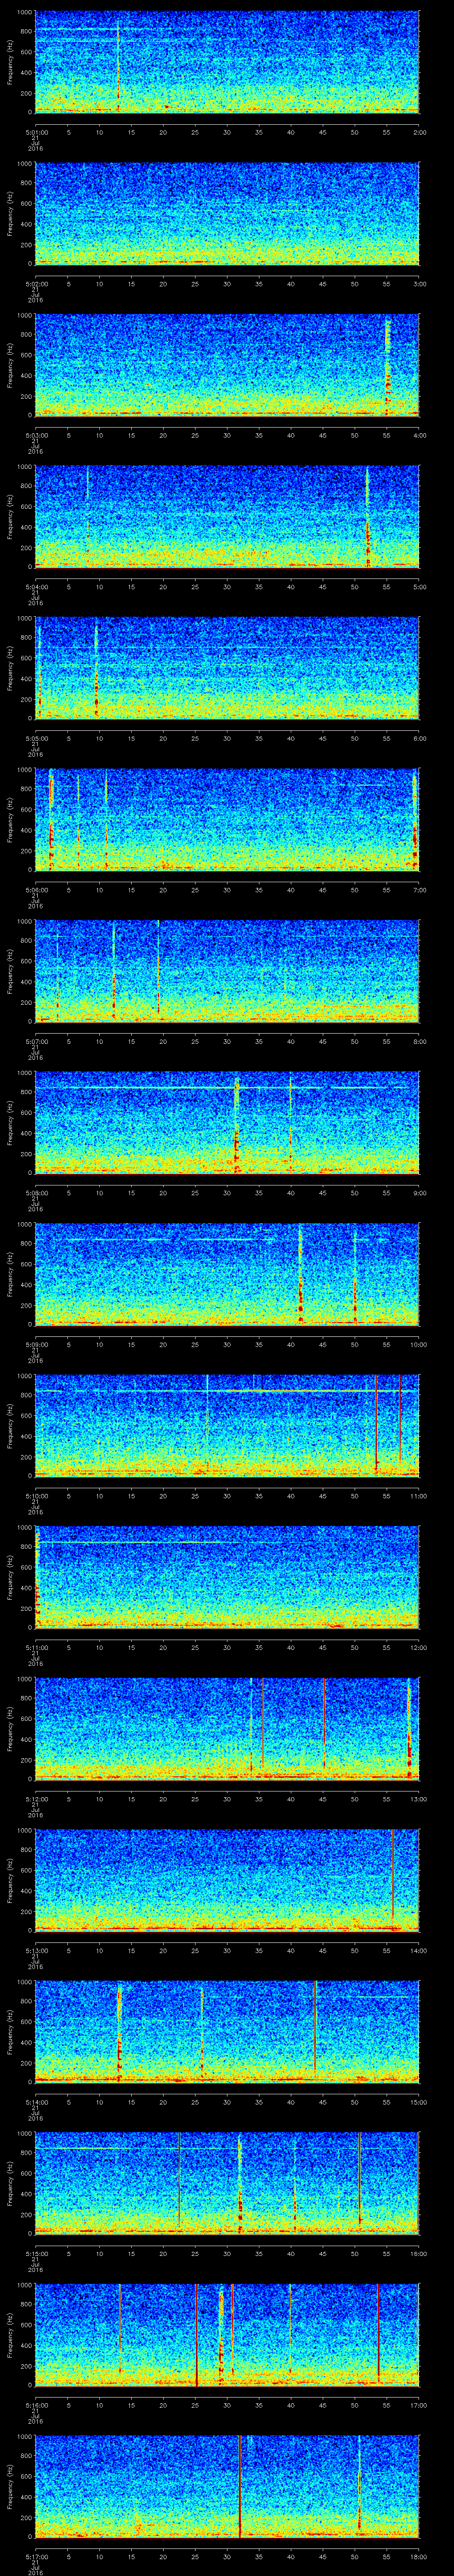Select the 5:11:00 start-time axis label
454x2576 pixels.
[36, 1647]
